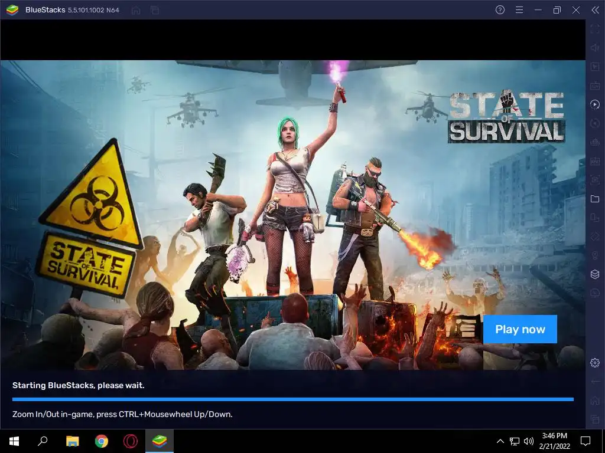The image size is (605, 453).
Task: Click the sidebar icon above install APK
Action: [594, 142]
